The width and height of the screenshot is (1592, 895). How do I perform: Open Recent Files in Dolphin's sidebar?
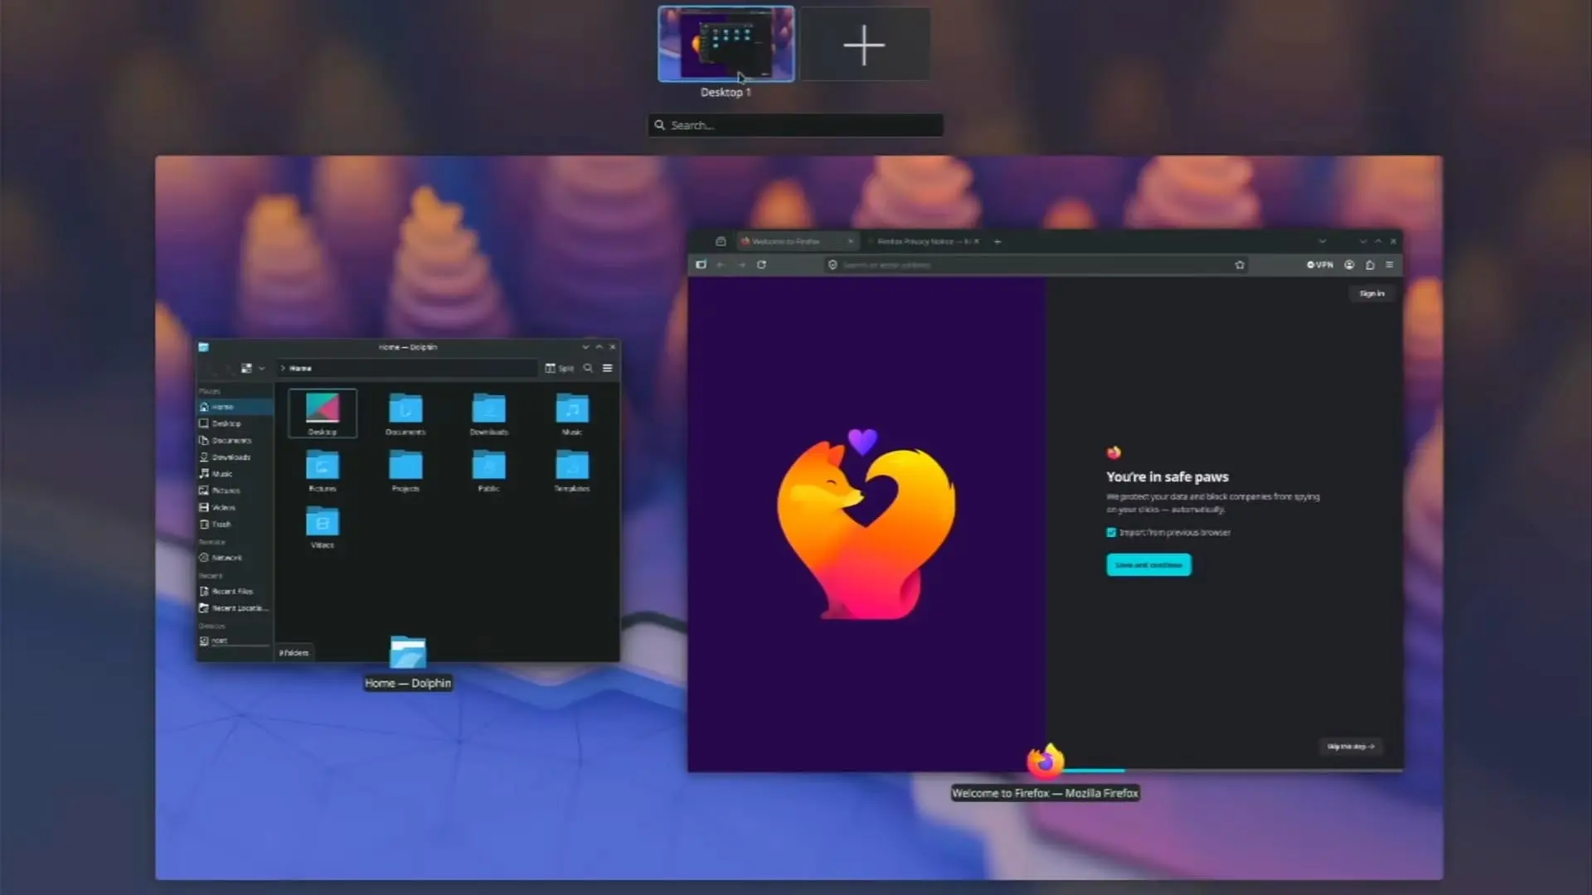235,591
